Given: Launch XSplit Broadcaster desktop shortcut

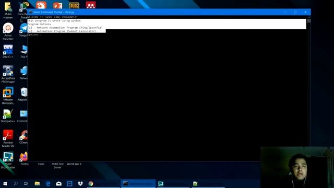Looking at the screenshot, I should pyautogui.click(x=8, y=160).
